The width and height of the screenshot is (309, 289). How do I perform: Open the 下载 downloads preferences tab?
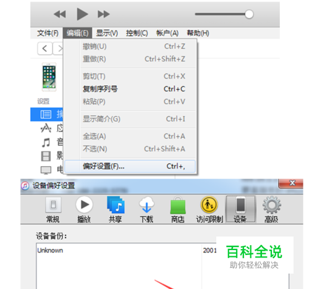tap(146, 210)
